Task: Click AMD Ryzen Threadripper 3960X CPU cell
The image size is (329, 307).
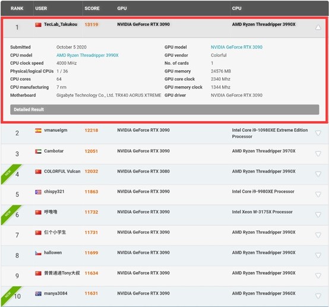Action: pyautogui.click(x=264, y=293)
